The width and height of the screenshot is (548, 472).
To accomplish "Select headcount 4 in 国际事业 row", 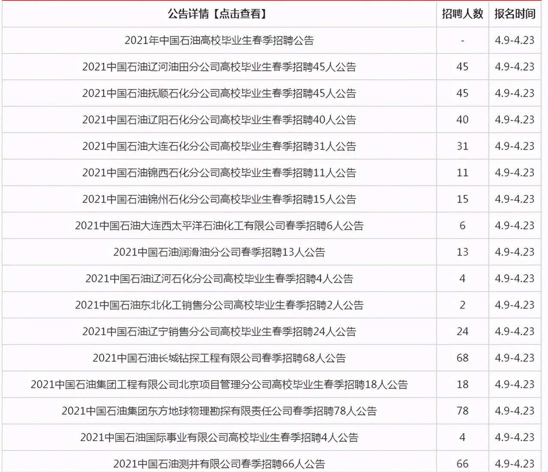I will point(462,438).
